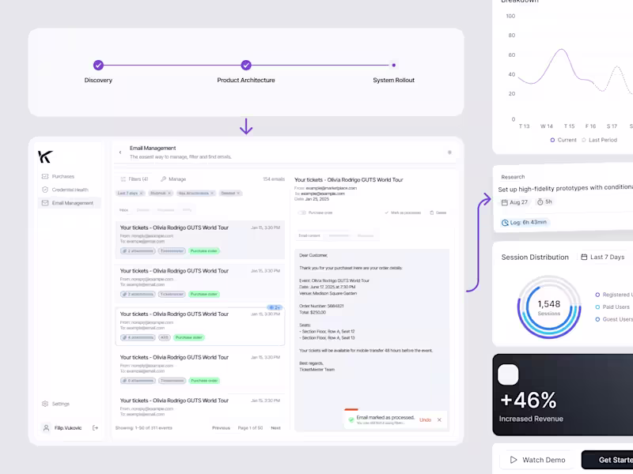This screenshot has height=474, width=633.
Task: Toggle the Paid Users legend marker
Action: tap(597, 307)
